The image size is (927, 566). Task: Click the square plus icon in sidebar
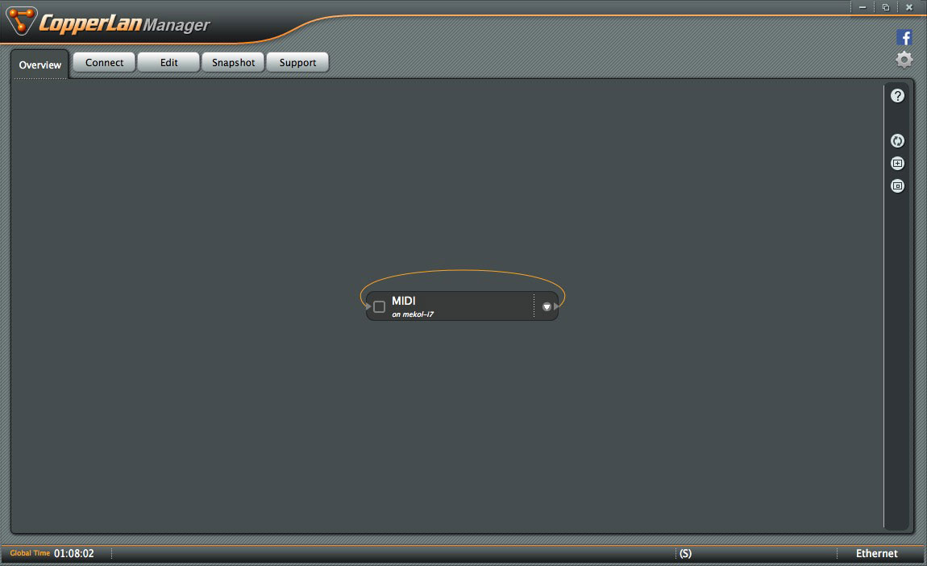[897, 164]
